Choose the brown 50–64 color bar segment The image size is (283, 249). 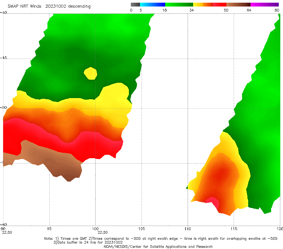[x=238, y=5]
